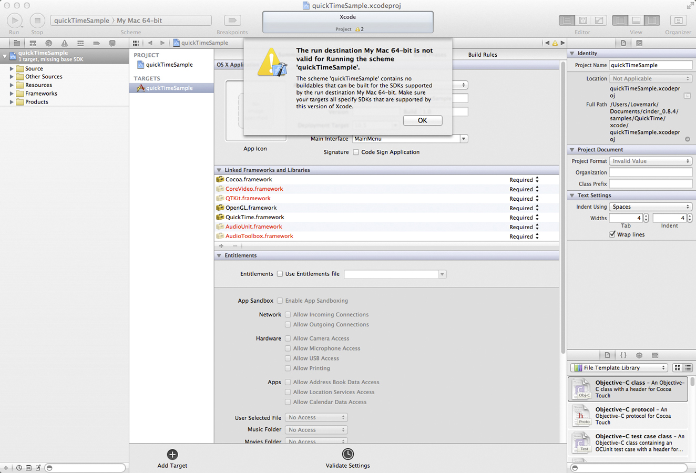Open the Log navigator speech-bubble icon
Screen dimensions: 696x473
(x=112, y=43)
